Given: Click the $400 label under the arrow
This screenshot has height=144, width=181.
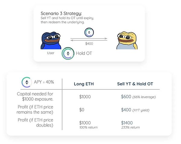Looking at the screenshot, I should click(89, 44).
